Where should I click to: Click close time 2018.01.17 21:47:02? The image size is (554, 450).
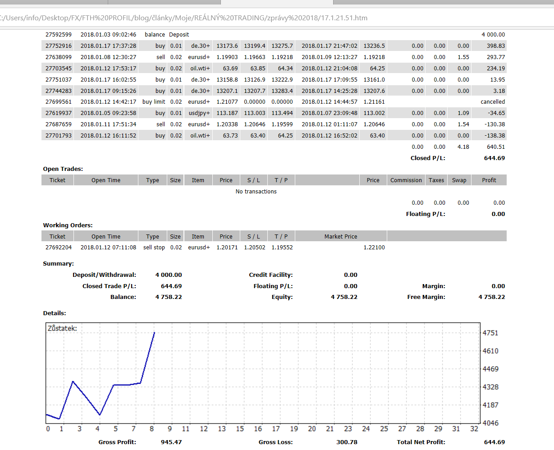coord(330,46)
